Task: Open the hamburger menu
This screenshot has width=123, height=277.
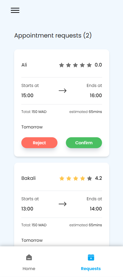Action: (15, 10)
